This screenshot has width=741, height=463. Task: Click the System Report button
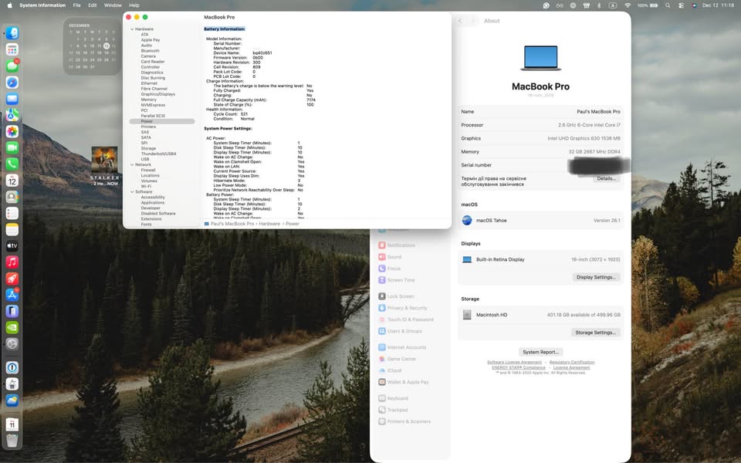[540, 351]
